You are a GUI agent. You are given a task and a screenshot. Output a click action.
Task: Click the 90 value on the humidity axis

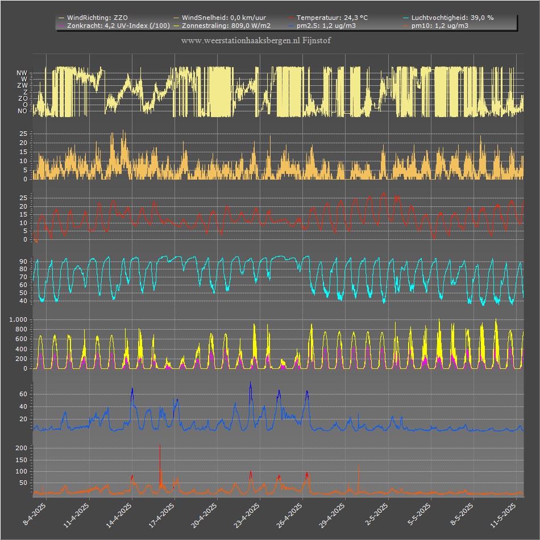(x=23, y=261)
